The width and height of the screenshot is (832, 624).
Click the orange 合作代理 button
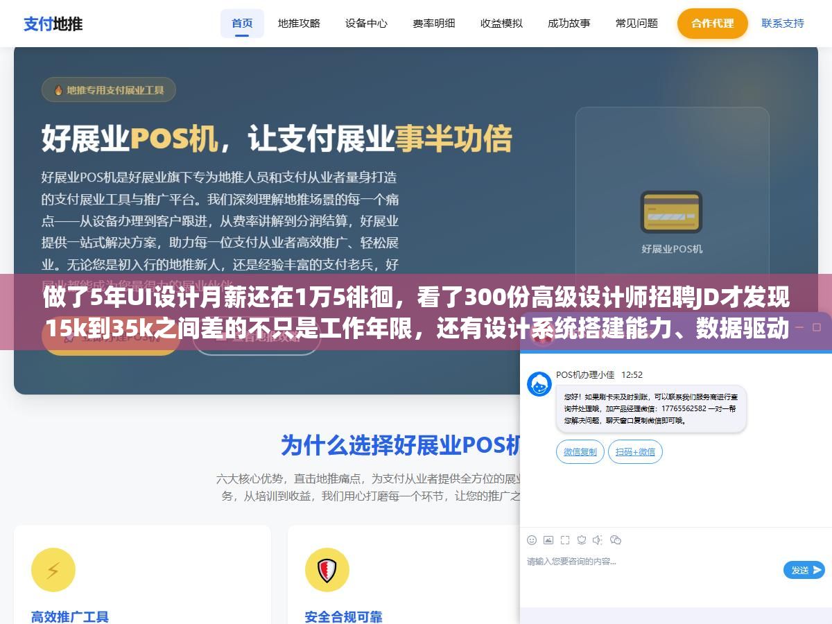pos(712,23)
